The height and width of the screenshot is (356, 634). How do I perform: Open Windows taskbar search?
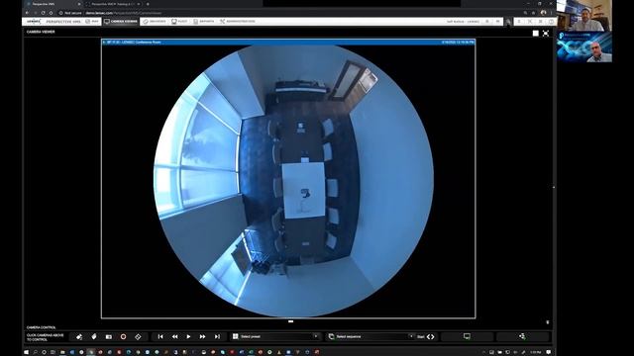coord(36,352)
